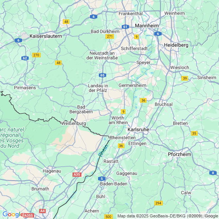The height and width of the screenshot is (219, 219).
Task: Click the Rhein river label
Action: 103,150
